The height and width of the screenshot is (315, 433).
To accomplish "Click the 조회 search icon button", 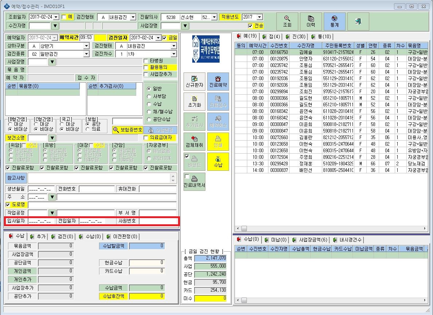I will pyautogui.click(x=287, y=21).
